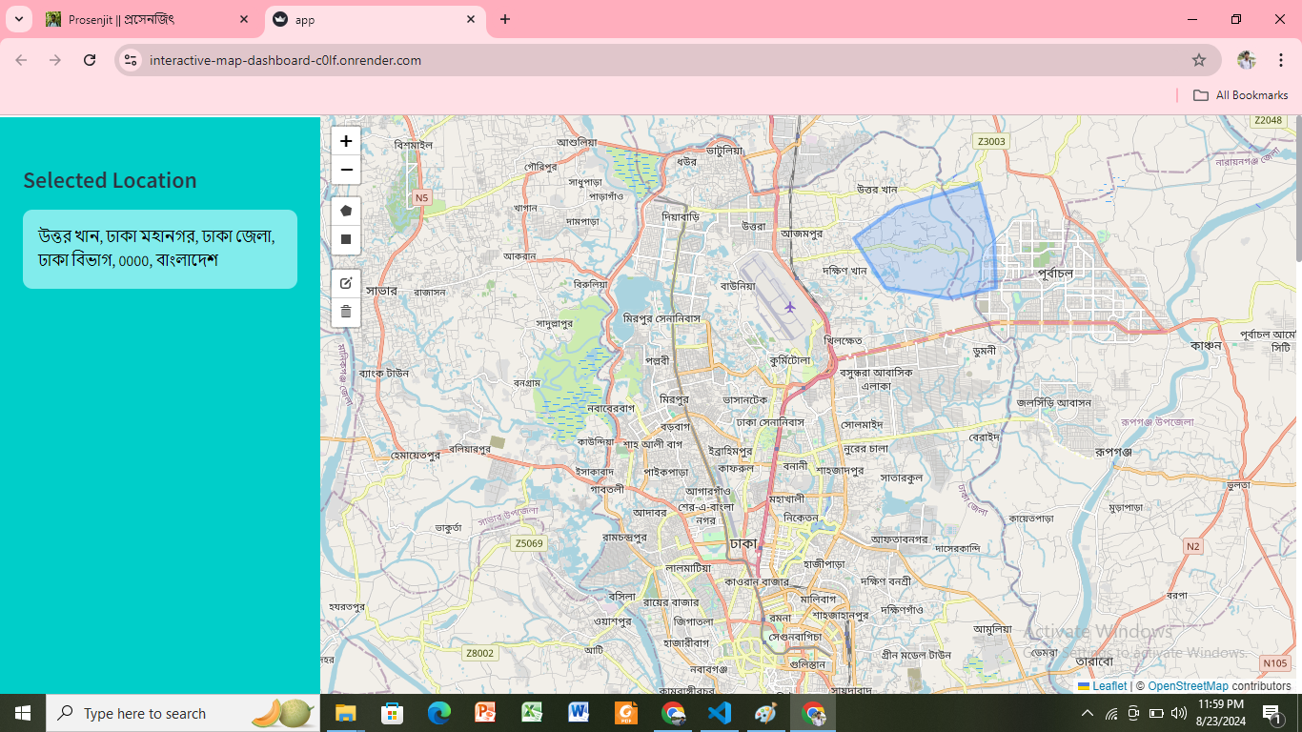Image resolution: width=1302 pixels, height=732 pixels.
Task: View site information icon in address bar
Action: click(x=132, y=60)
